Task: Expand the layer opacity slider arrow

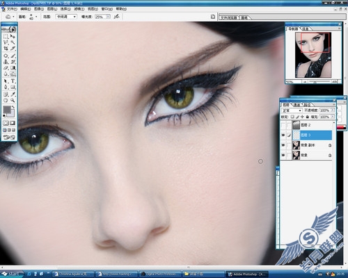Action: point(333,111)
